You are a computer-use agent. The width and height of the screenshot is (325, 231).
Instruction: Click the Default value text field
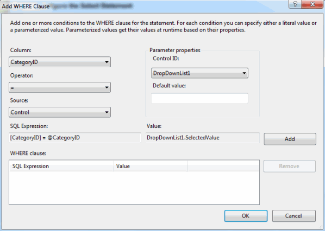tap(199, 98)
